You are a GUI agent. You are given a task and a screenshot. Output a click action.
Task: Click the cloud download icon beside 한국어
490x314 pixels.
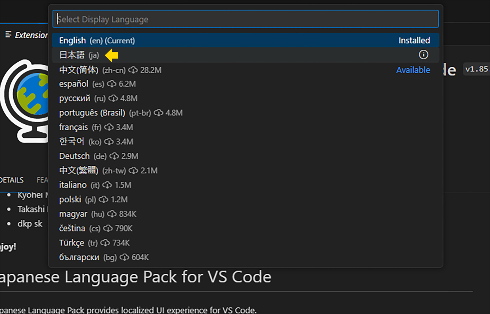coord(109,142)
